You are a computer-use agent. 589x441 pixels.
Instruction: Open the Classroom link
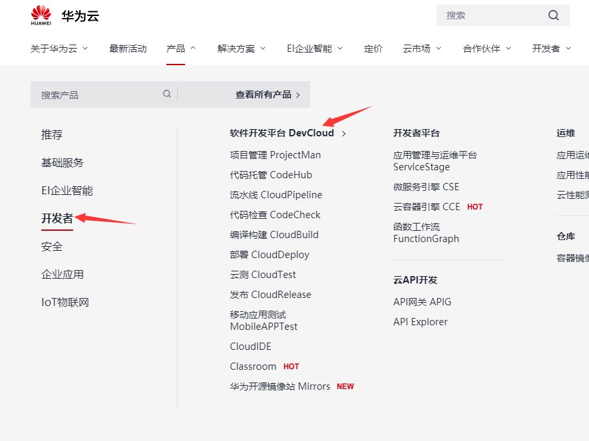tap(253, 367)
